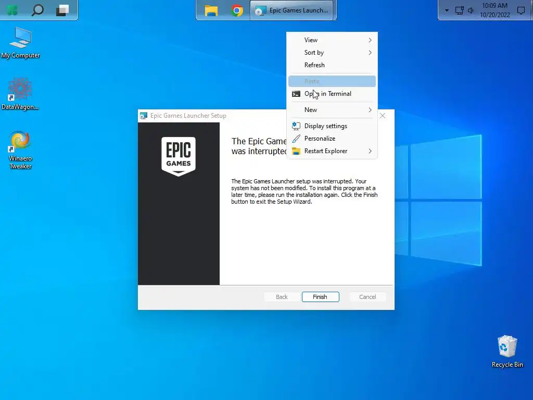Click the date 10/20/2022 in the tray

click(495, 15)
